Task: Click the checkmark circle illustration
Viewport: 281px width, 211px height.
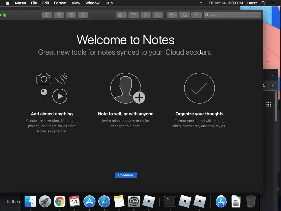Action: coord(199,88)
